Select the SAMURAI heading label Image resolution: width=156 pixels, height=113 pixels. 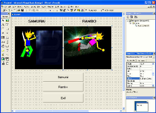37,21
